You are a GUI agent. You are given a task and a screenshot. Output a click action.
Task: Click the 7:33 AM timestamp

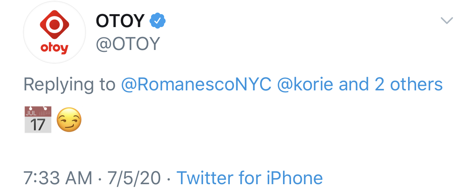click(58, 178)
